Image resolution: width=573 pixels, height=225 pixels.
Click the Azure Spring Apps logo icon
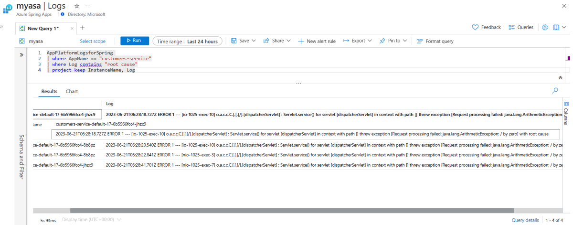(x=8, y=9)
